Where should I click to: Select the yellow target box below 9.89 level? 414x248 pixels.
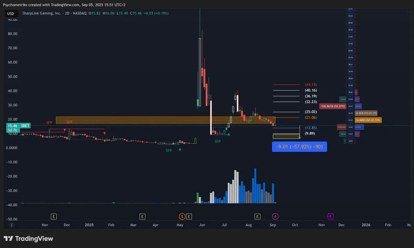pos(286,136)
